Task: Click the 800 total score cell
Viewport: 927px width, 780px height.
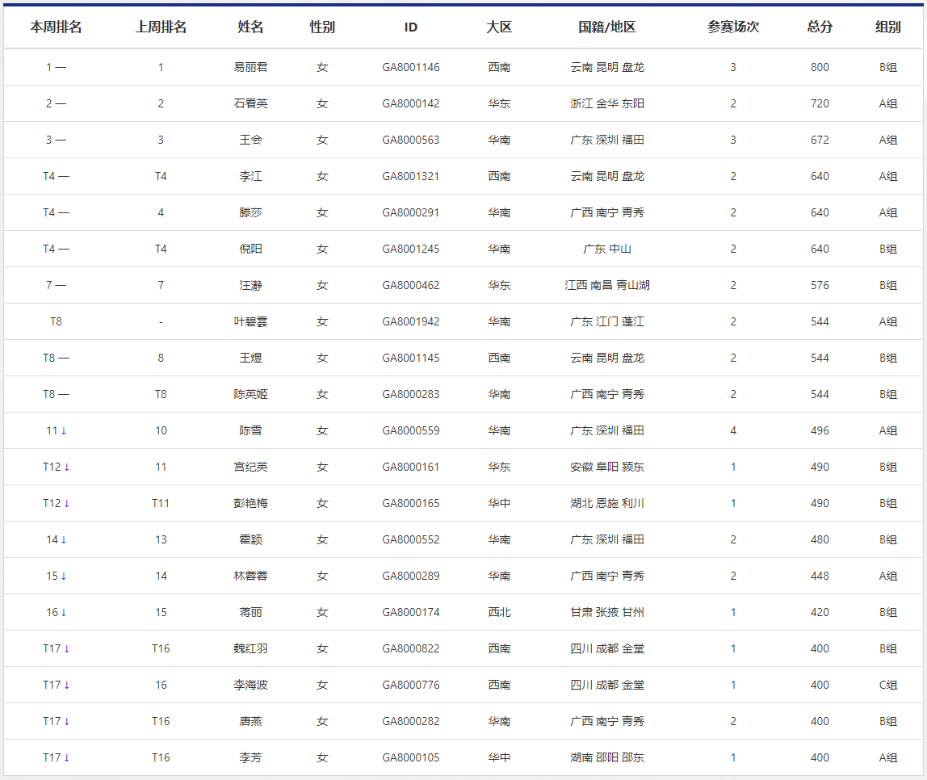Action: 820,68
